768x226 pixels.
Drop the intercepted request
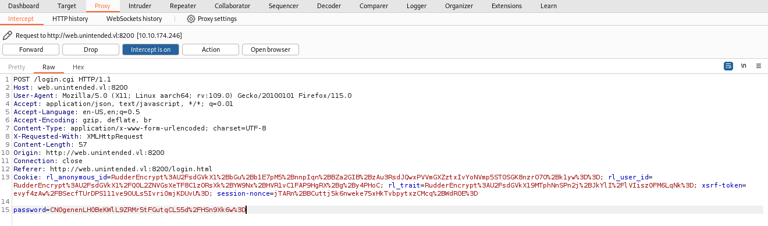coord(91,50)
